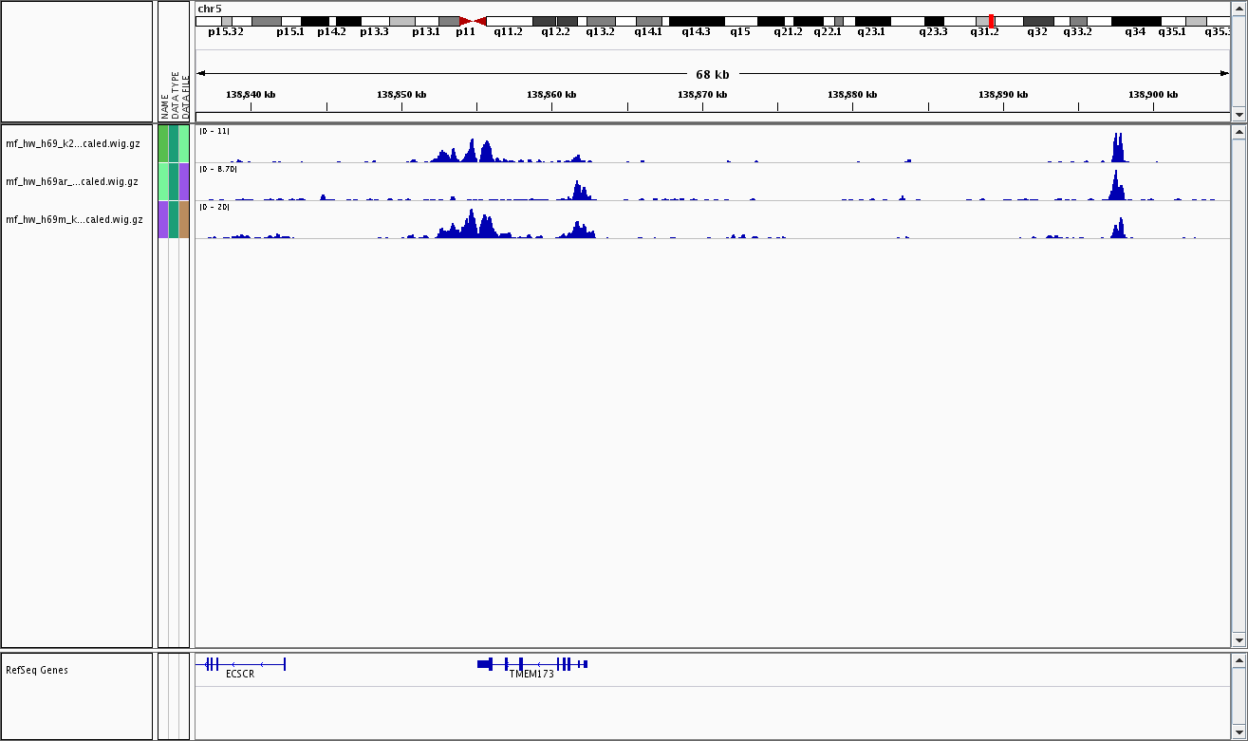
Task: Click the brown DATA FILE swatch of the third track
Action: click(x=184, y=219)
